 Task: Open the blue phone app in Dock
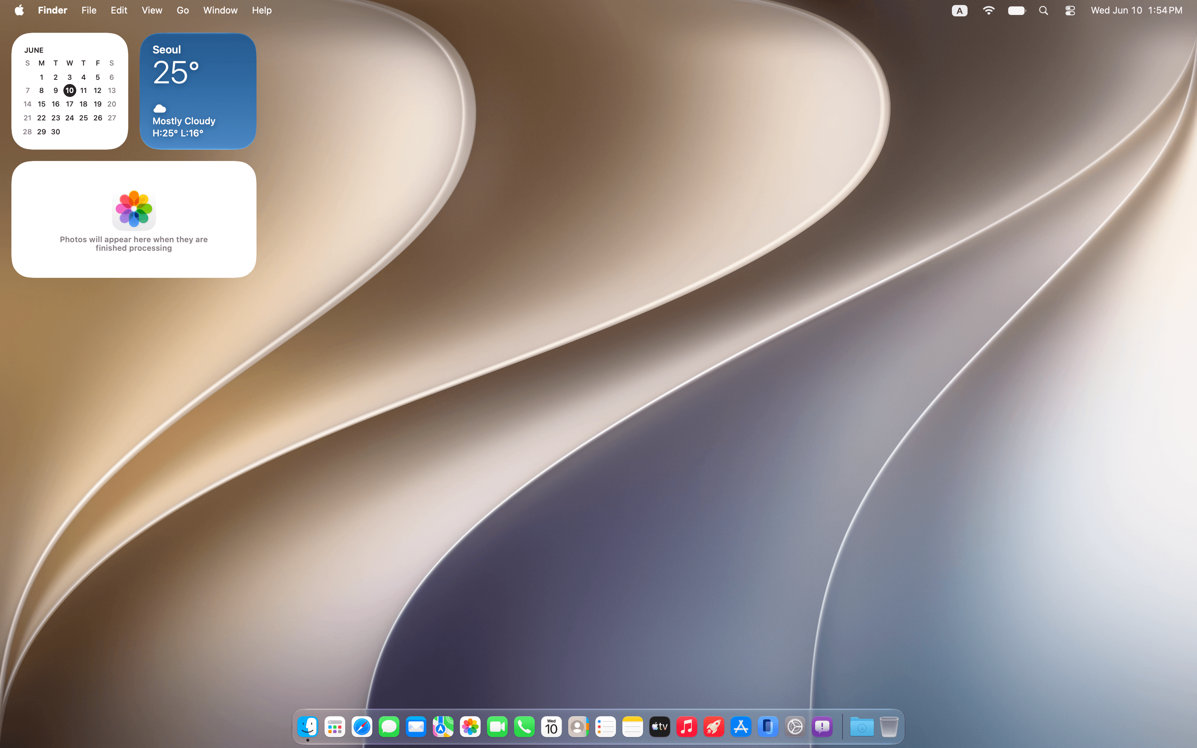[x=768, y=726]
